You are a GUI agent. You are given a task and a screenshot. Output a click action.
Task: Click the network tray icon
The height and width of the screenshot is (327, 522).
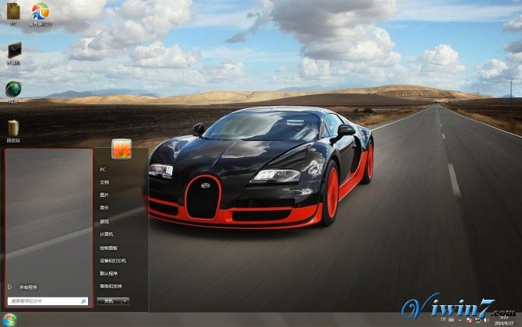478,320
